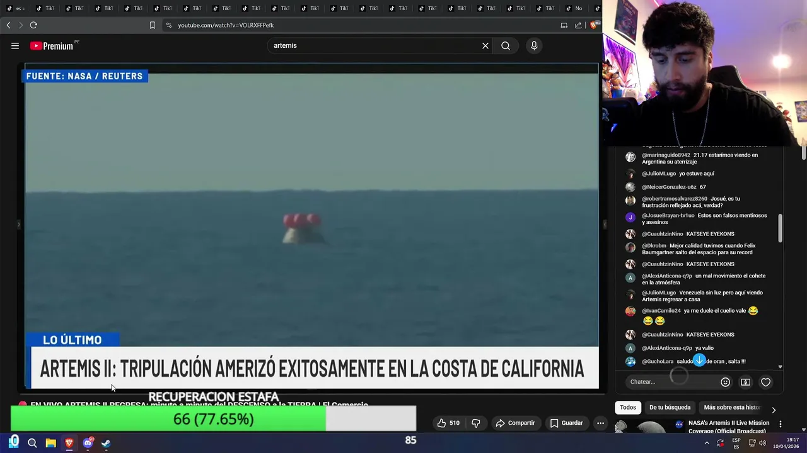Screen dimensions: 807x453
Task: Click the browser address bar URL
Action: pos(226,25)
